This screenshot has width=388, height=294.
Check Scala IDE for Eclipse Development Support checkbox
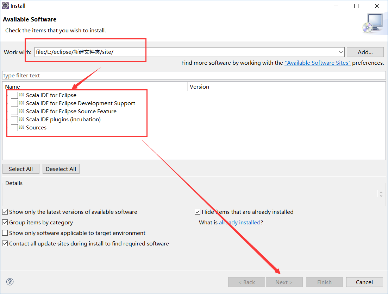[14, 103]
